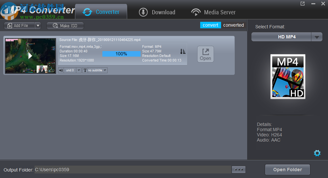The image size is (328, 178).
Task: Click the Output Folder path field
Action: click(x=133, y=170)
